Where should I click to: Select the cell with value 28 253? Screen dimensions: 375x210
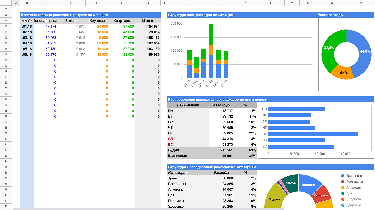222,201
